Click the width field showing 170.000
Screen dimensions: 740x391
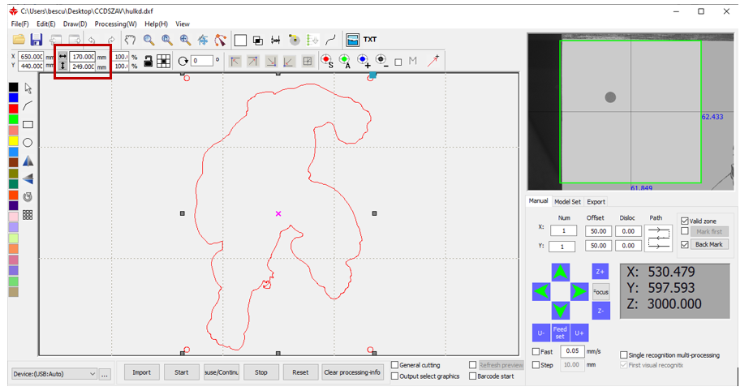[x=83, y=57]
